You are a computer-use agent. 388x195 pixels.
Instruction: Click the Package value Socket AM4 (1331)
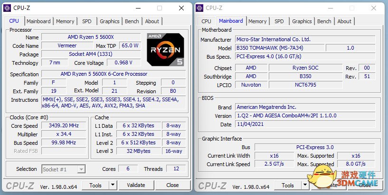coord(91,54)
